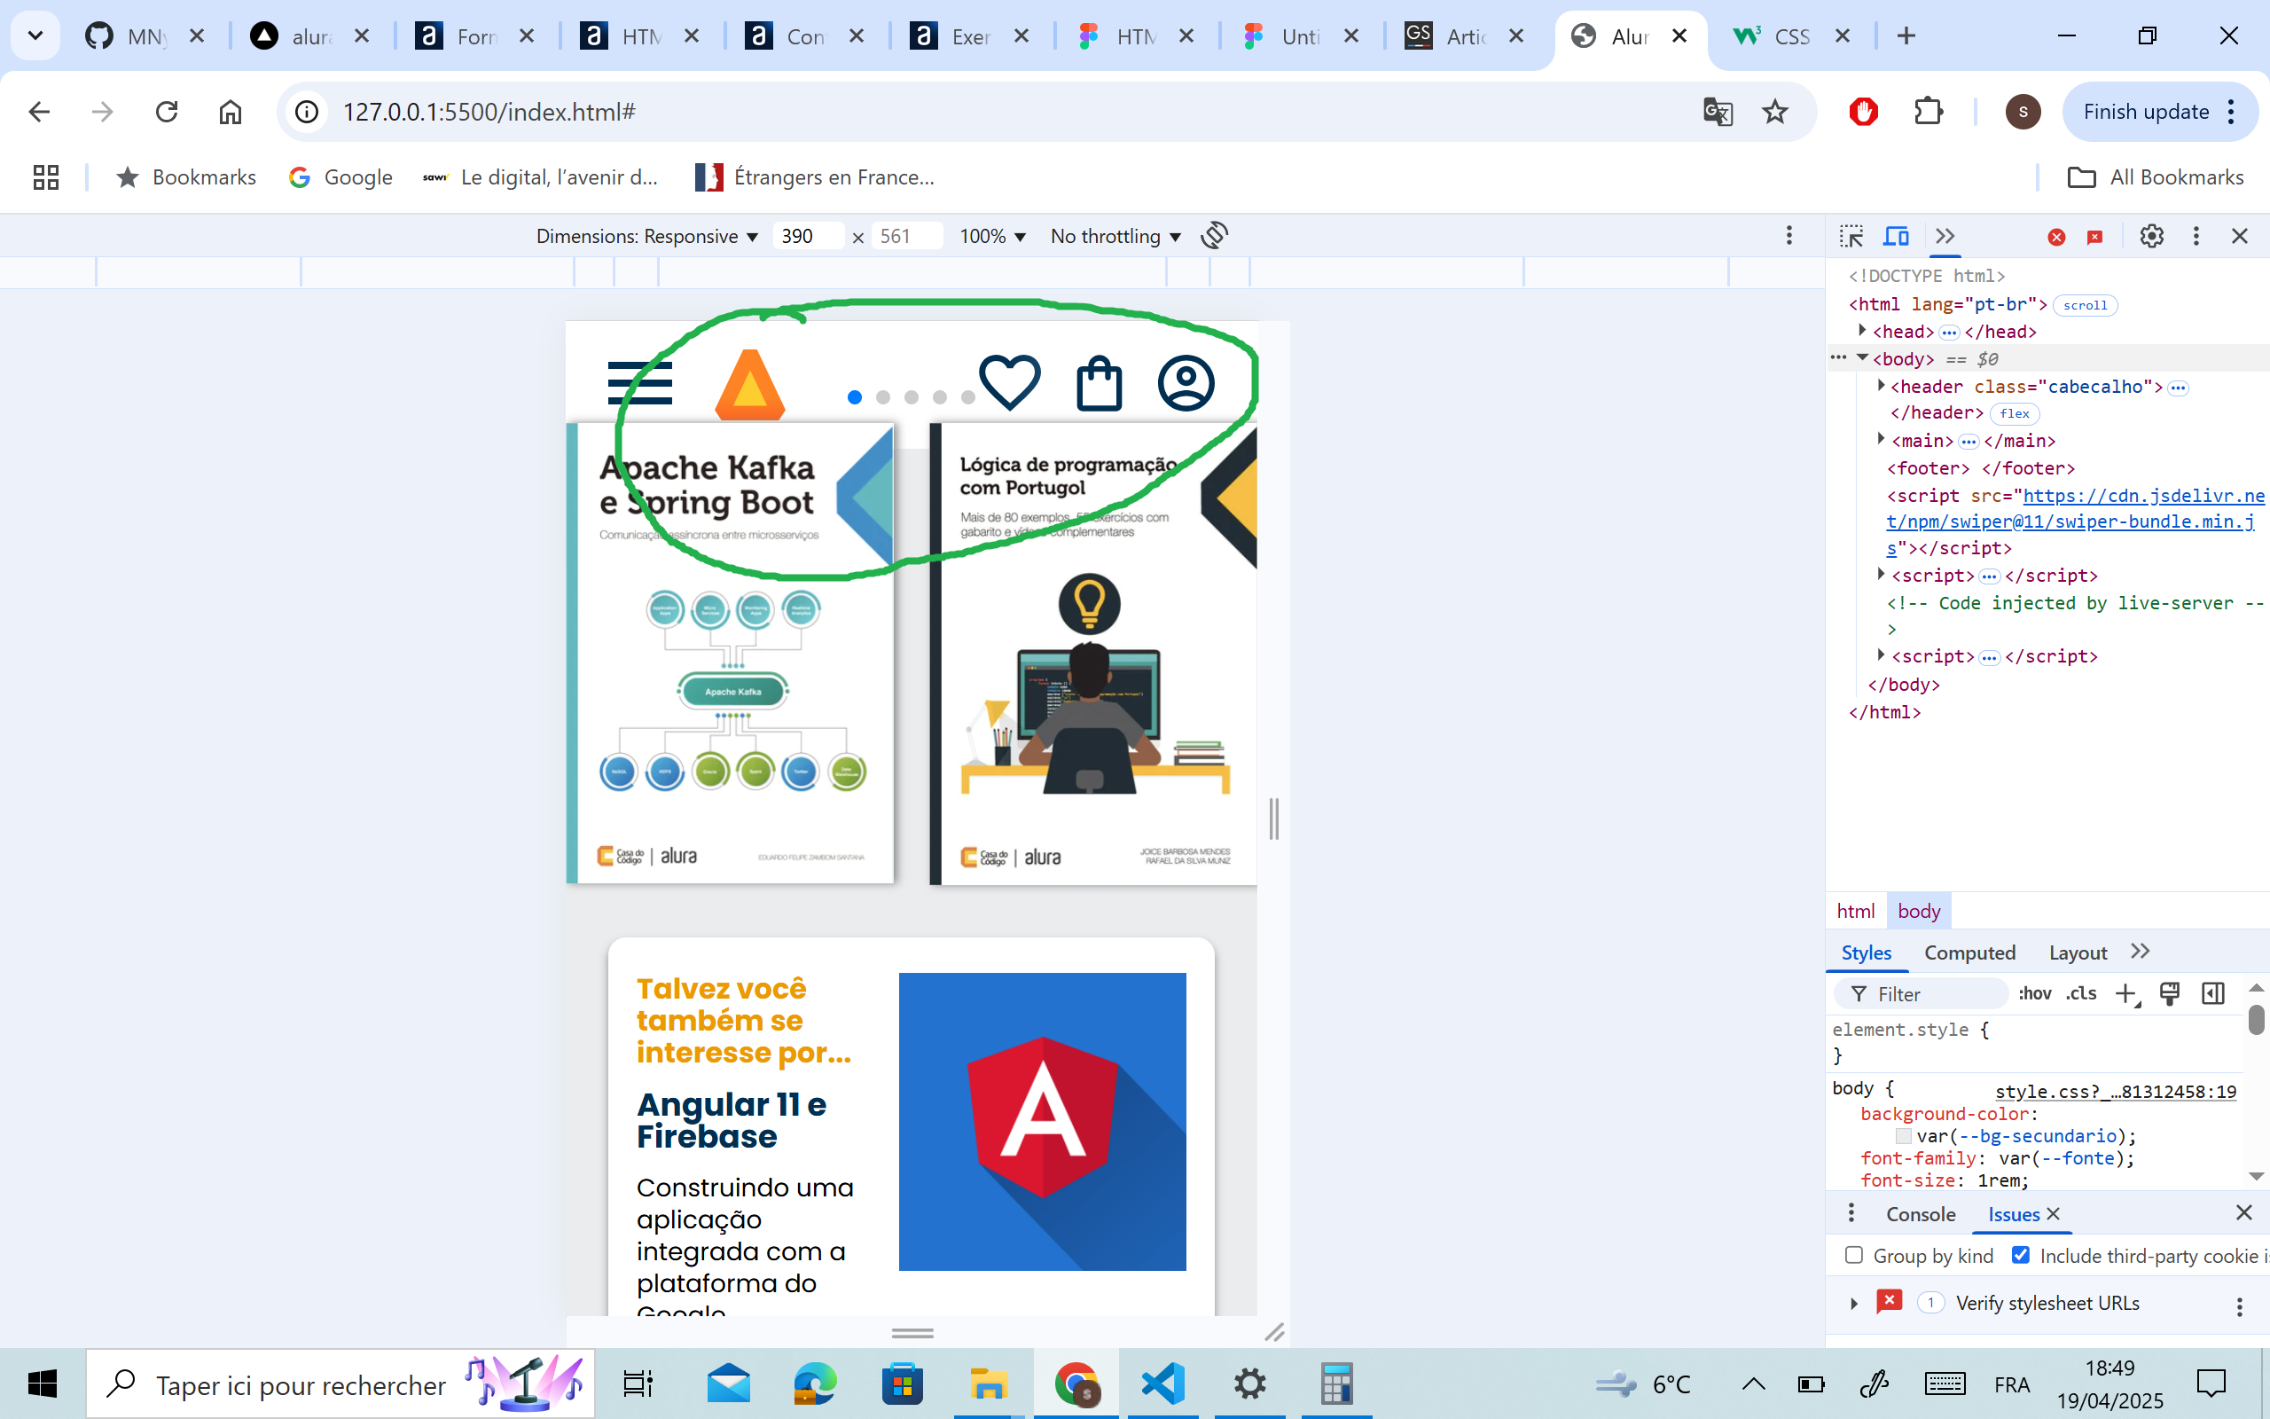Open the Chrome profile avatar
Screen dimensions: 2270x1419
pos(2023,112)
